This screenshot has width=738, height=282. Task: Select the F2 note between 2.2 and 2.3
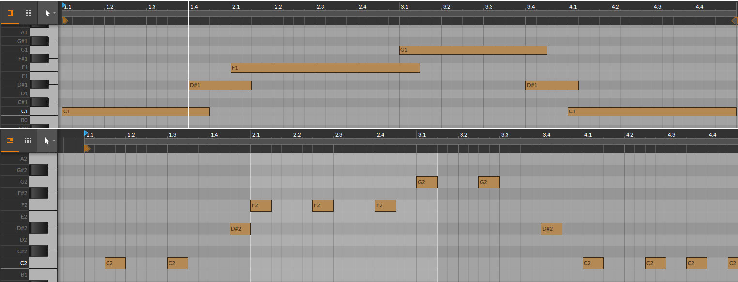(x=323, y=205)
